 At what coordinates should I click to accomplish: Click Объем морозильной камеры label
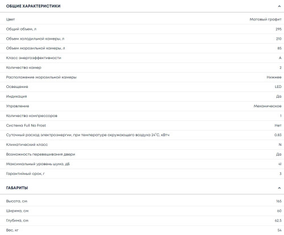[35, 48]
